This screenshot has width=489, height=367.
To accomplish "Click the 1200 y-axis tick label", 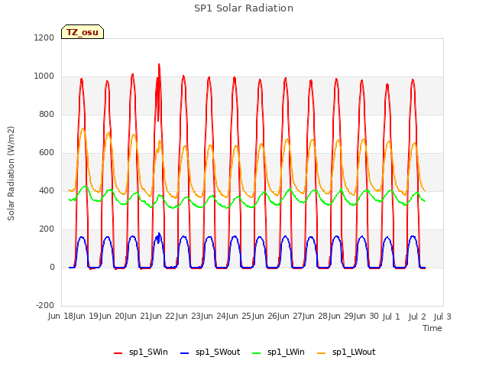I will [x=44, y=37].
